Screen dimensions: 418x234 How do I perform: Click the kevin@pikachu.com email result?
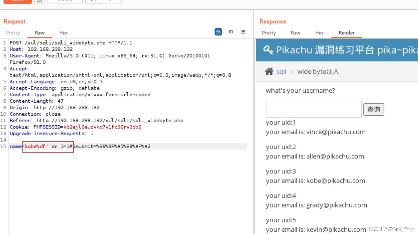[336, 230]
